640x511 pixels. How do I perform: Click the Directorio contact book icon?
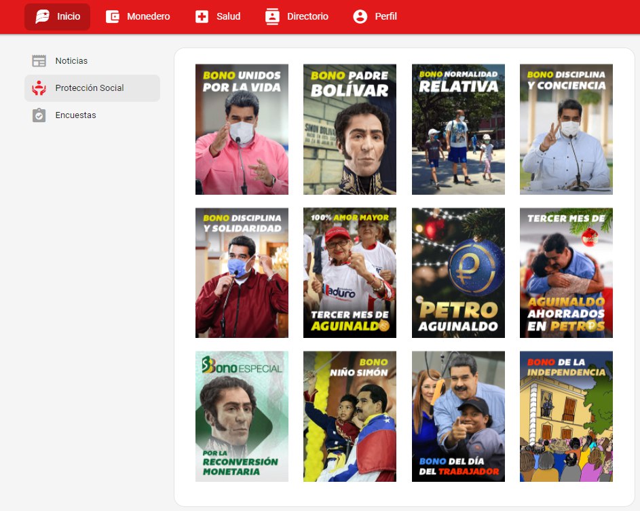click(x=272, y=16)
